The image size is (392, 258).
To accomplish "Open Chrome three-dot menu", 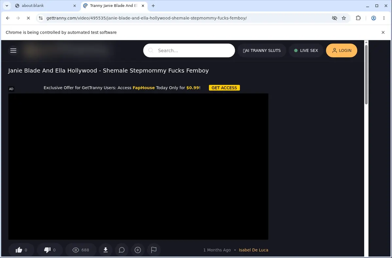I will tap(384, 18).
